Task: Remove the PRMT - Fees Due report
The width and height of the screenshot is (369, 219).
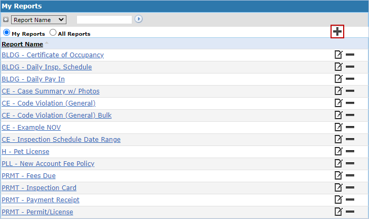Action: tap(350, 175)
